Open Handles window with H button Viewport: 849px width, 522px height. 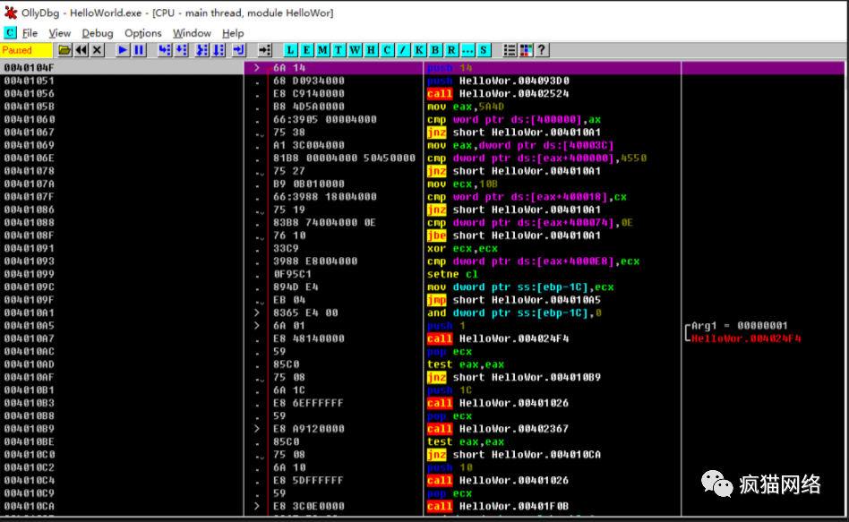coord(371,50)
